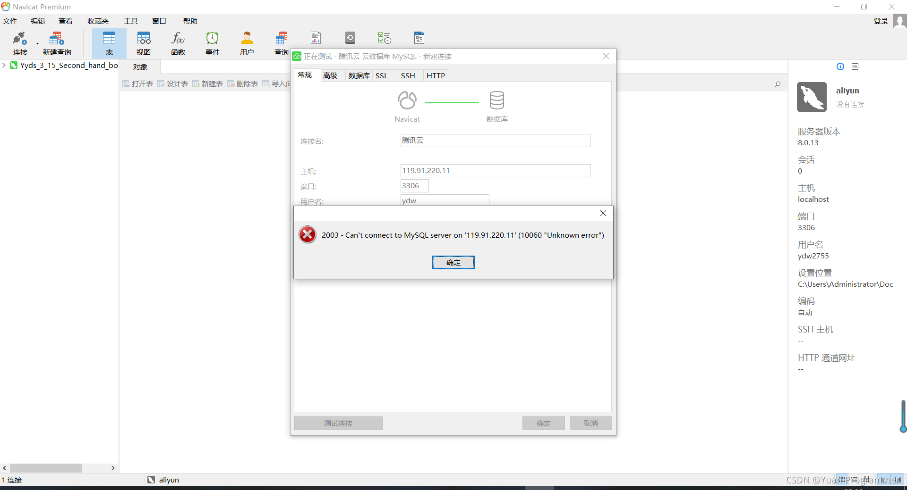Screen dimensions: 907x490
Task: Click the Navicat logo in the connection dialog
Action: click(x=407, y=100)
